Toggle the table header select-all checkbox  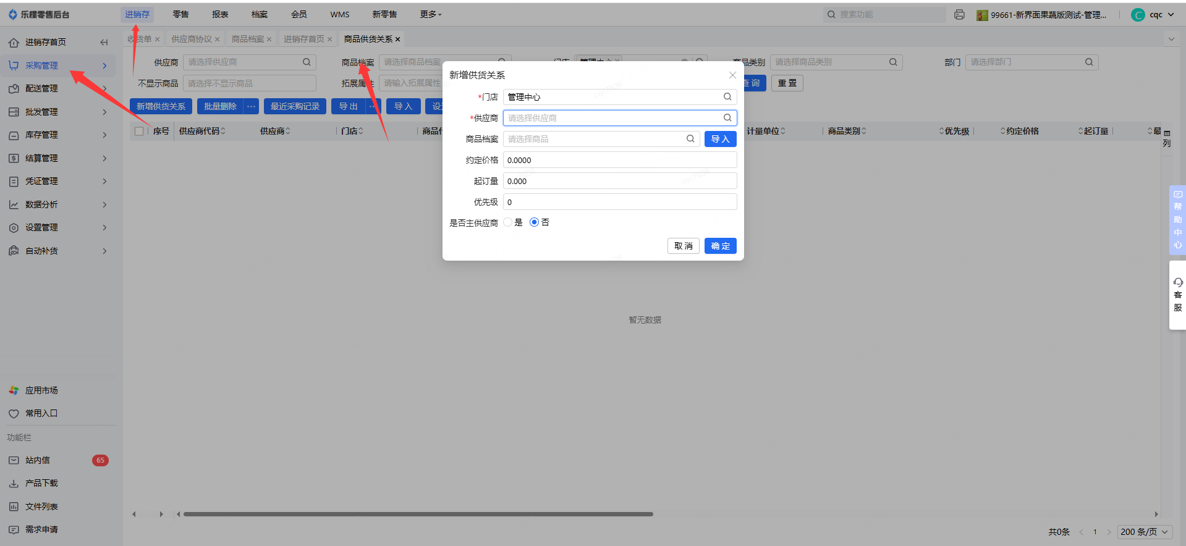coord(139,131)
